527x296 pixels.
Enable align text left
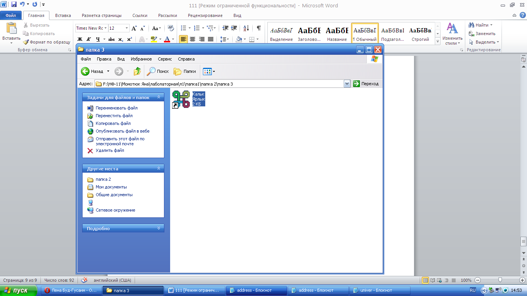point(184,39)
